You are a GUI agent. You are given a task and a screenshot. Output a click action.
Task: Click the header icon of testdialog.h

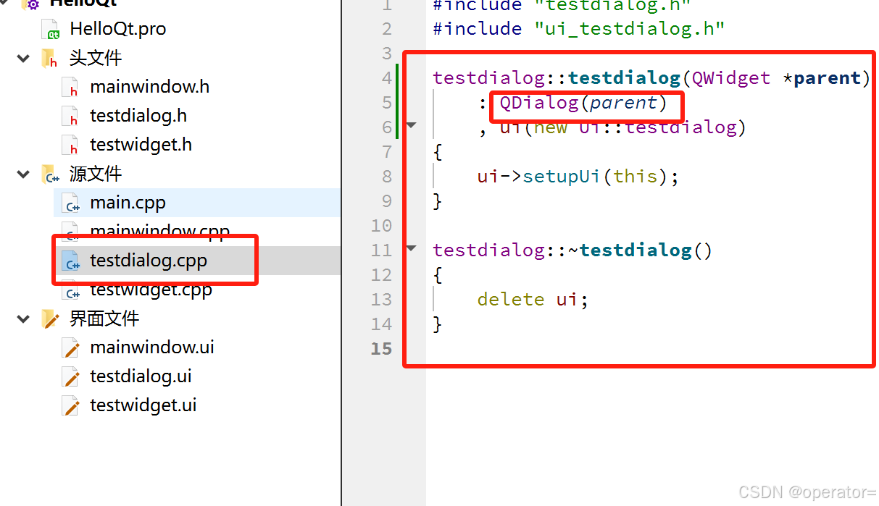coord(70,117)
